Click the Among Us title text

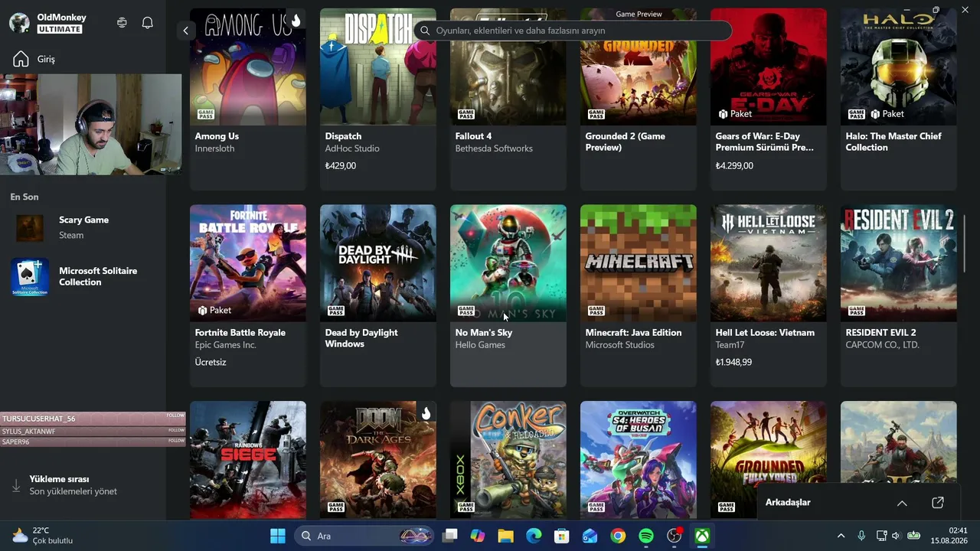[217, 136]
